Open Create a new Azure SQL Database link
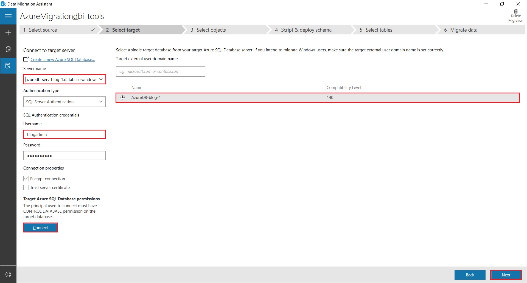Screen dimensions: 527x283 click(63, 59)
